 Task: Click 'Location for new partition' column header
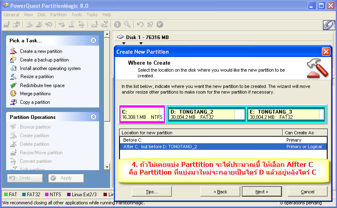pos(201,133)
